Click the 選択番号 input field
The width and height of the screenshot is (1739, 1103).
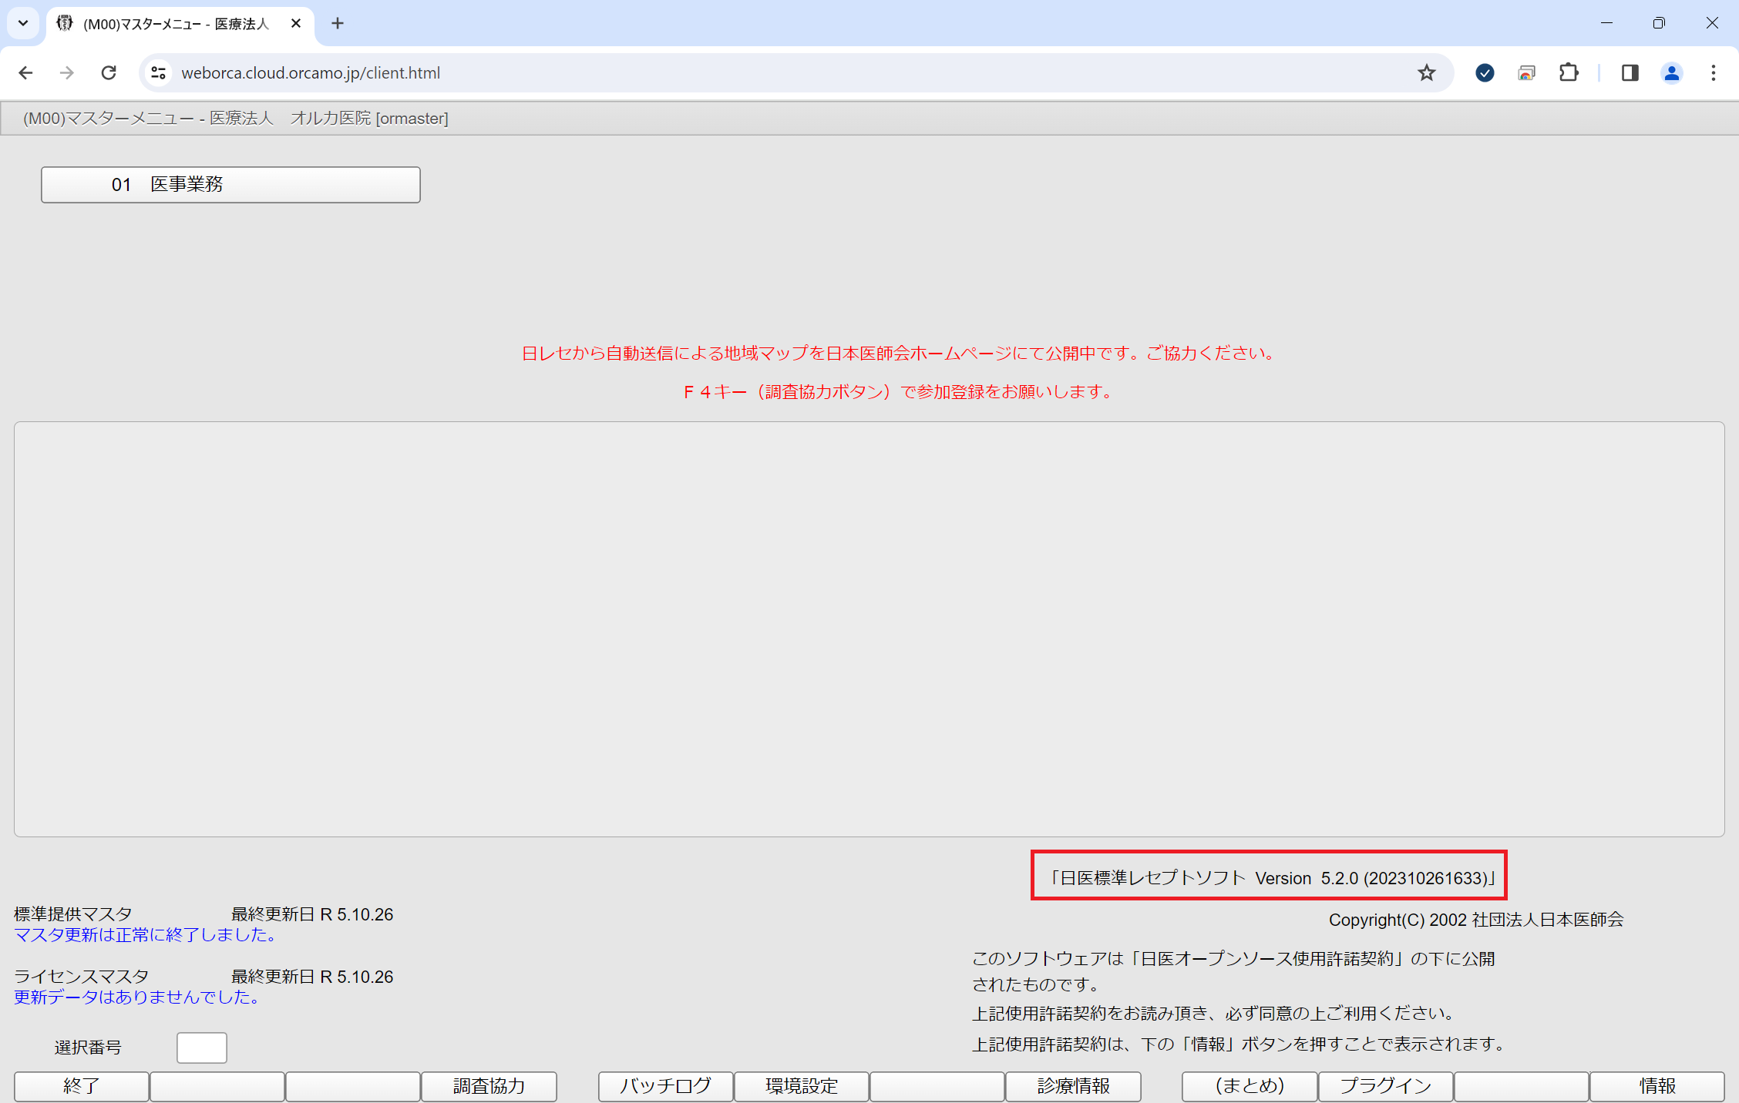point(201,1048)
